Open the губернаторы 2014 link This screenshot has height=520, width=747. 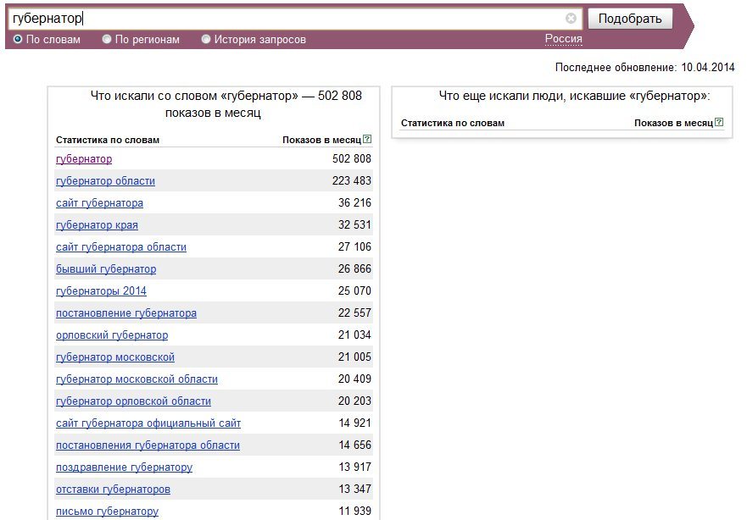pos(101,290)
